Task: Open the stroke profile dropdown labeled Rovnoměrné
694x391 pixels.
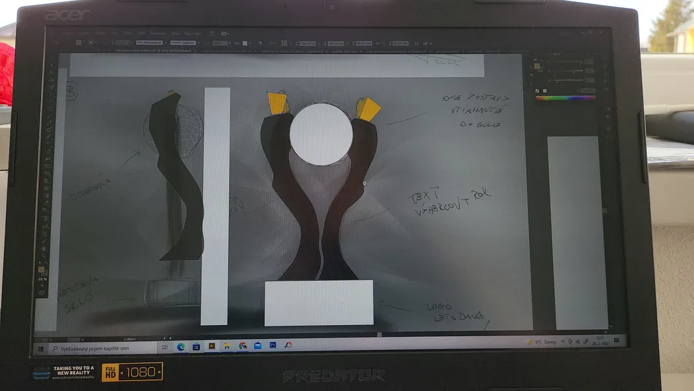Action: [150, 42]
